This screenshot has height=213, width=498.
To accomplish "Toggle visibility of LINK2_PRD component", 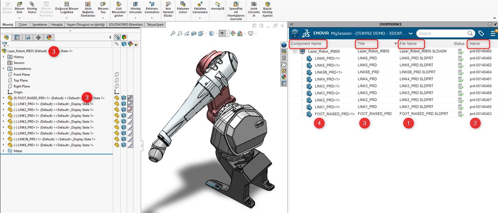I will pos(116,109).
